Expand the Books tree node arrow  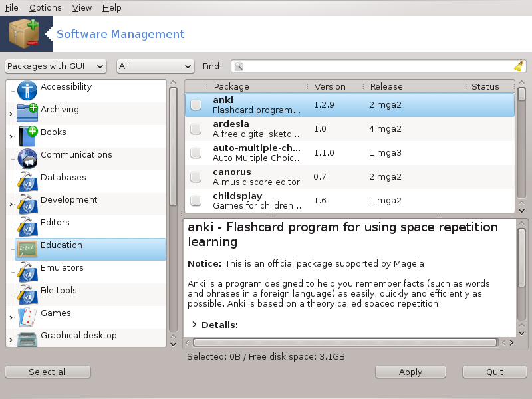(x=11, y=137)
